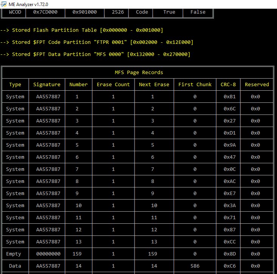277x274 pixels.
Task: Click the ME Analyzer v1.72.0 title text
Action: tap(28, 5)
